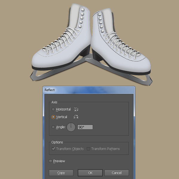Click the vertical reflect icon
The width and height of the screenshot is (179, 179).
pos(76,117)
